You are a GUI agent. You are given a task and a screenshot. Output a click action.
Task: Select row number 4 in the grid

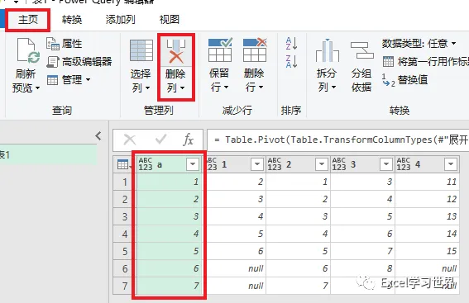[125, 234]
